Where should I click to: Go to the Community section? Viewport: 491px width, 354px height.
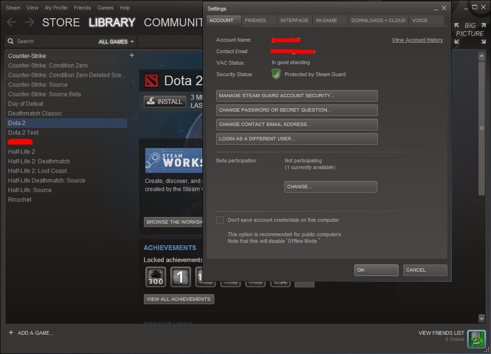[x=173, y=22]
